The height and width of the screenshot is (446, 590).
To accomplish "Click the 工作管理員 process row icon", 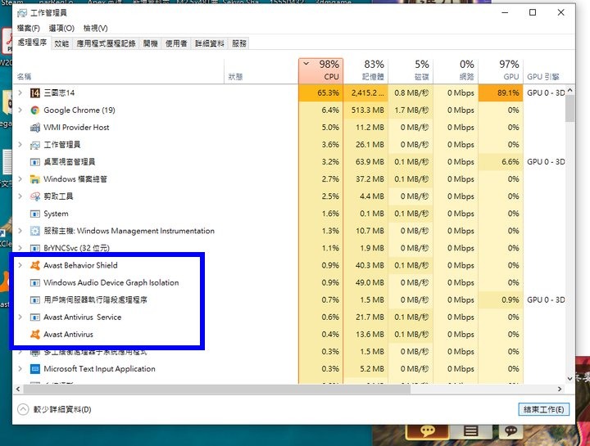I will coord(35,145).
